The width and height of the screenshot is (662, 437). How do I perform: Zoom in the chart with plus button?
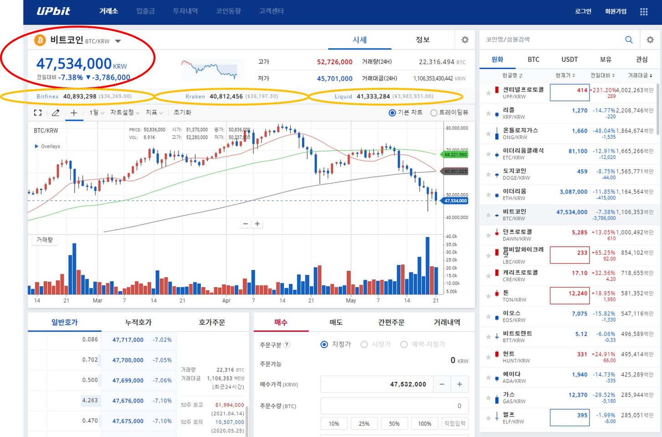[x=257, y=224]
